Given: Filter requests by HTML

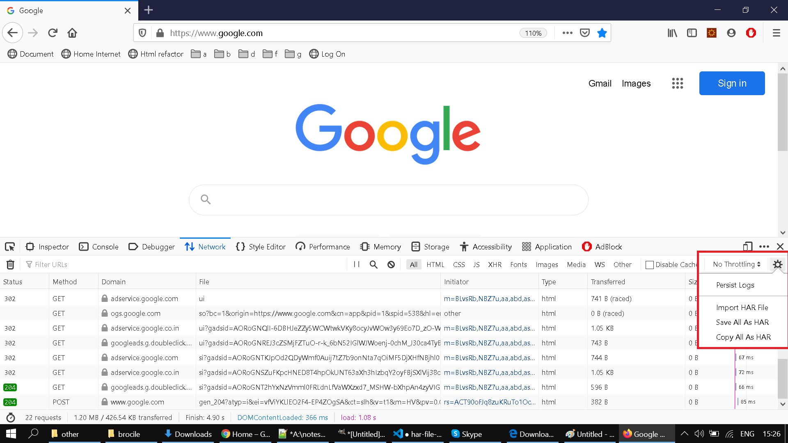Looking at the screenshot, I should pyautogui.click(x=435, y=265).
